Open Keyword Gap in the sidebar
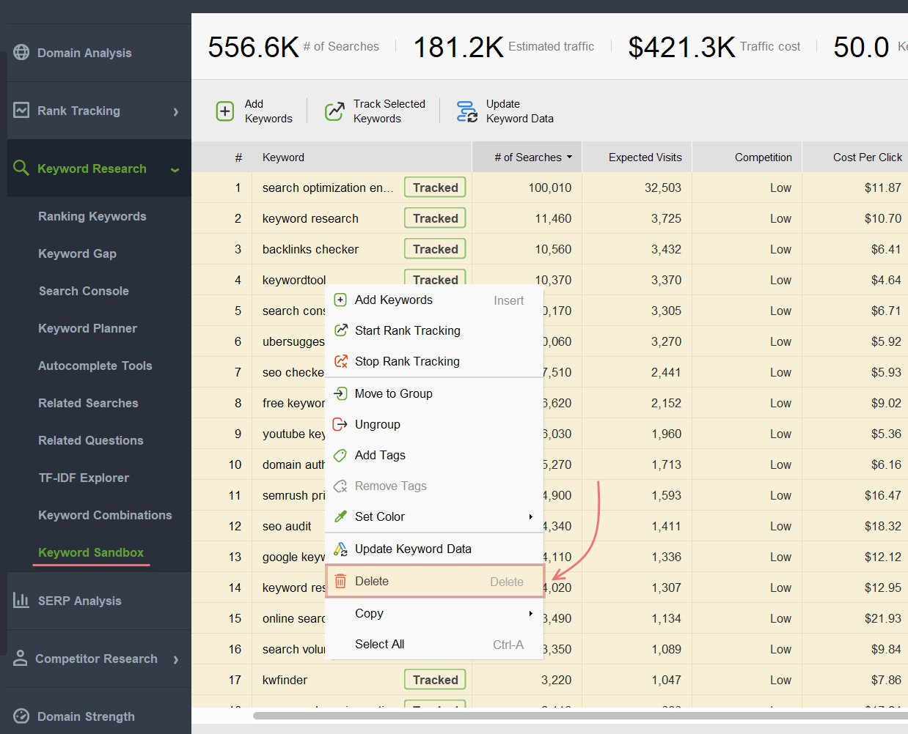 point(77,253)
